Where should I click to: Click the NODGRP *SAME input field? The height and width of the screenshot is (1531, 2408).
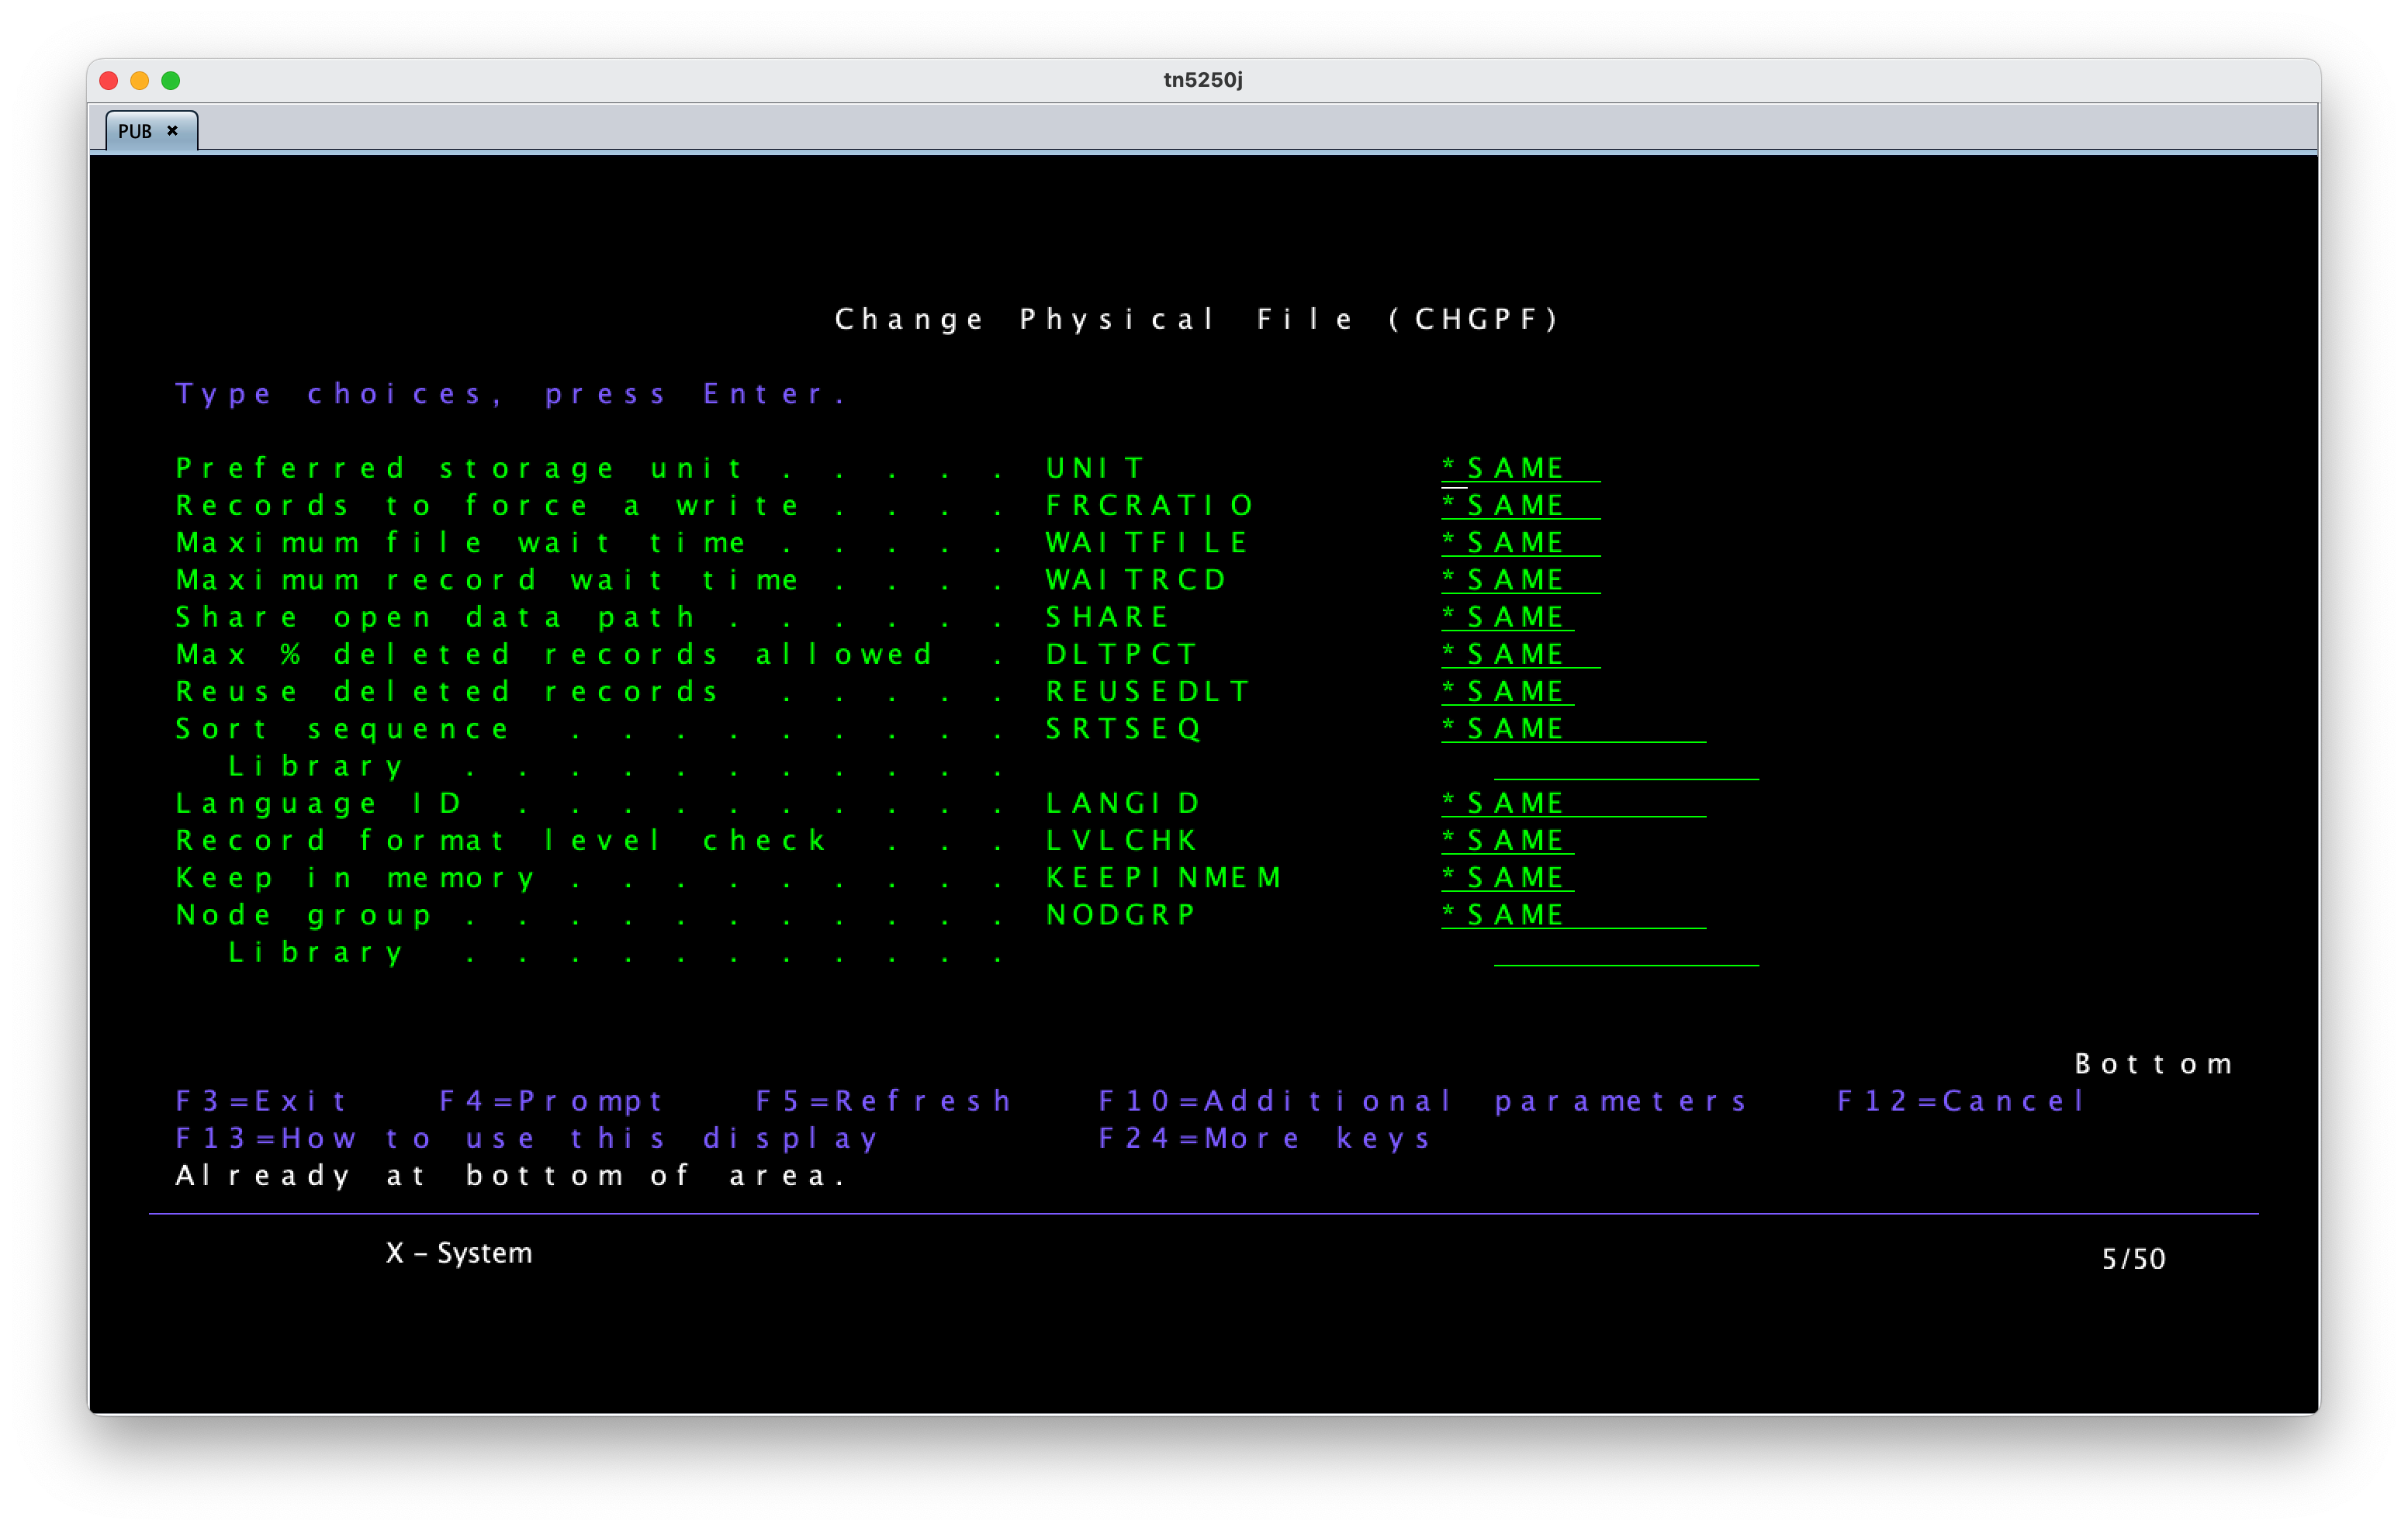tap(1573, 915)
